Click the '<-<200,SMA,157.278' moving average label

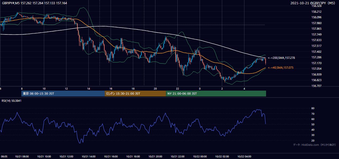tap(281, 58)
